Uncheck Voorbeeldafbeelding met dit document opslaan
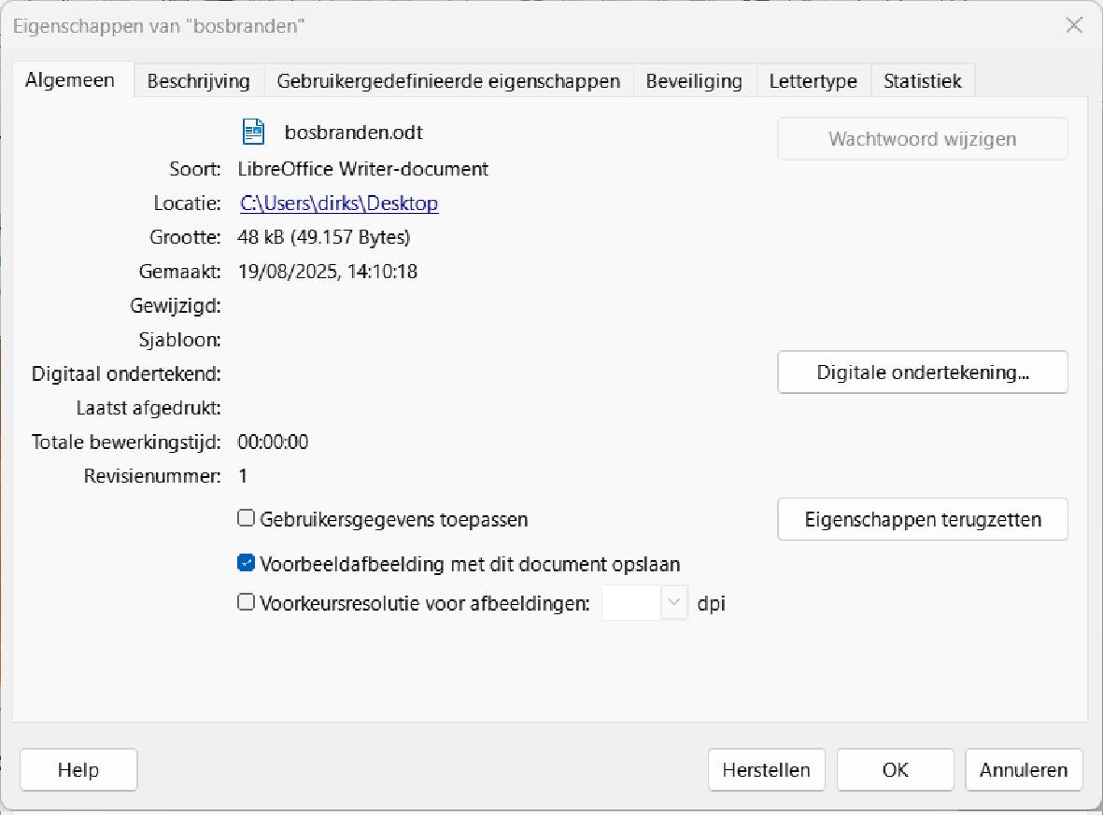 coord(247,563)
